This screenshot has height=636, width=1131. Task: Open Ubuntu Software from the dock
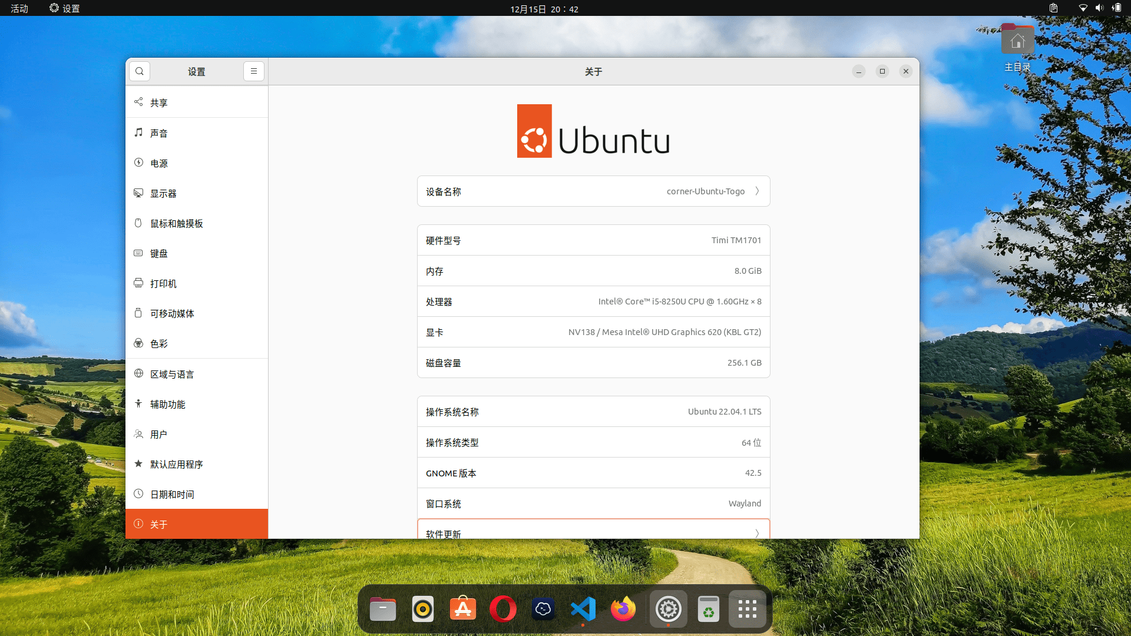point(463,609)
